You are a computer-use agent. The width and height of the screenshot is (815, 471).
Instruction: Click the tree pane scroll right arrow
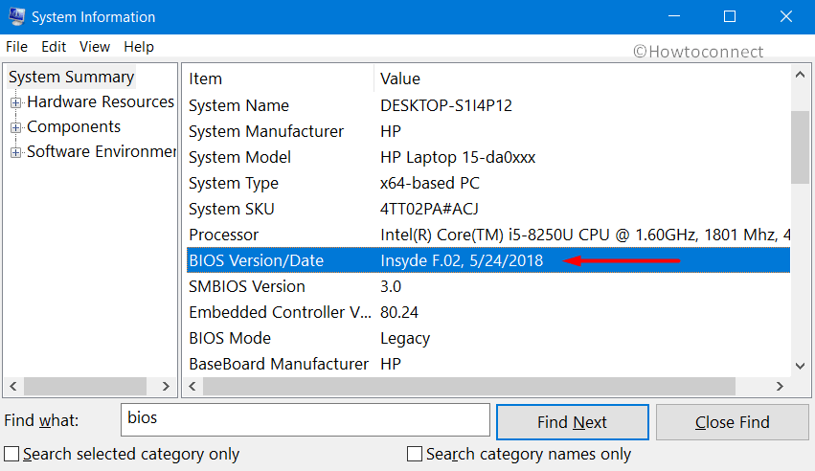click(166, 386)
